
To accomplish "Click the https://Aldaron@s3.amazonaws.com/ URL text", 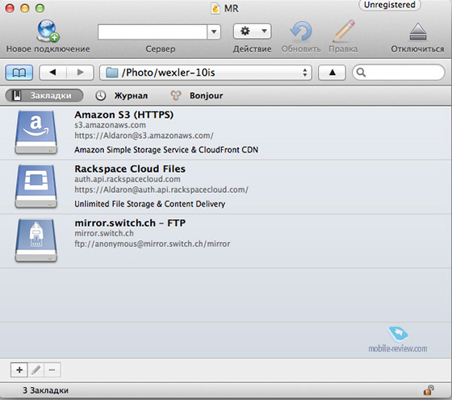I will coord(144,135).
